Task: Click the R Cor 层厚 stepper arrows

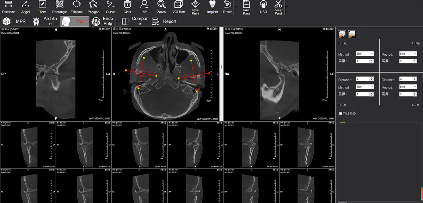Action: (x=372, y=94)
